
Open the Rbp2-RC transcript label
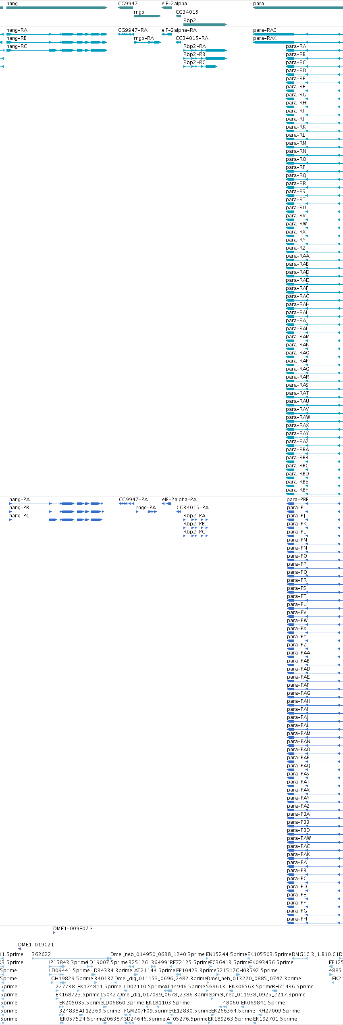point(194,62)
